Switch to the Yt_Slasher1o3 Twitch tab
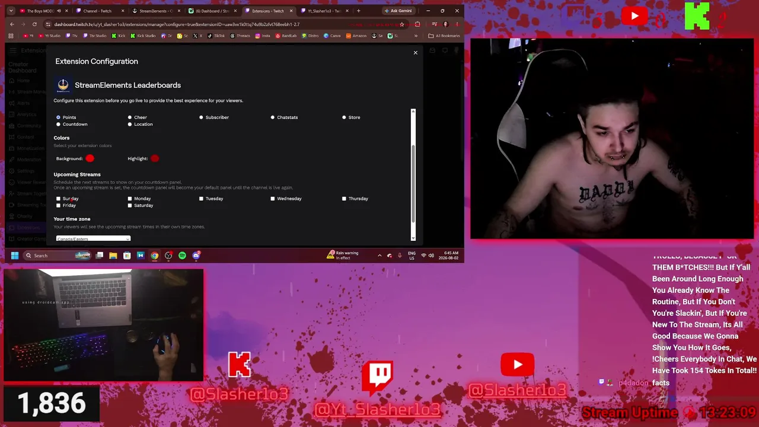The height and width of the screenshot is (427, 759). [324, 11]
